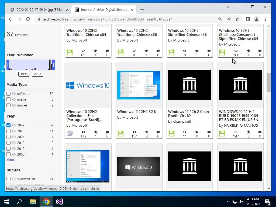The image size is (276, 207).
Task: Uncheck the 2022 year filter
Action: pos(8,125)
